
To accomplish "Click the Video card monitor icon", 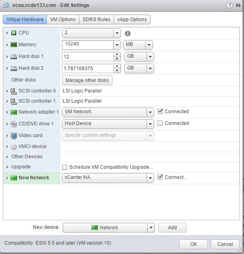I will 13,136.
